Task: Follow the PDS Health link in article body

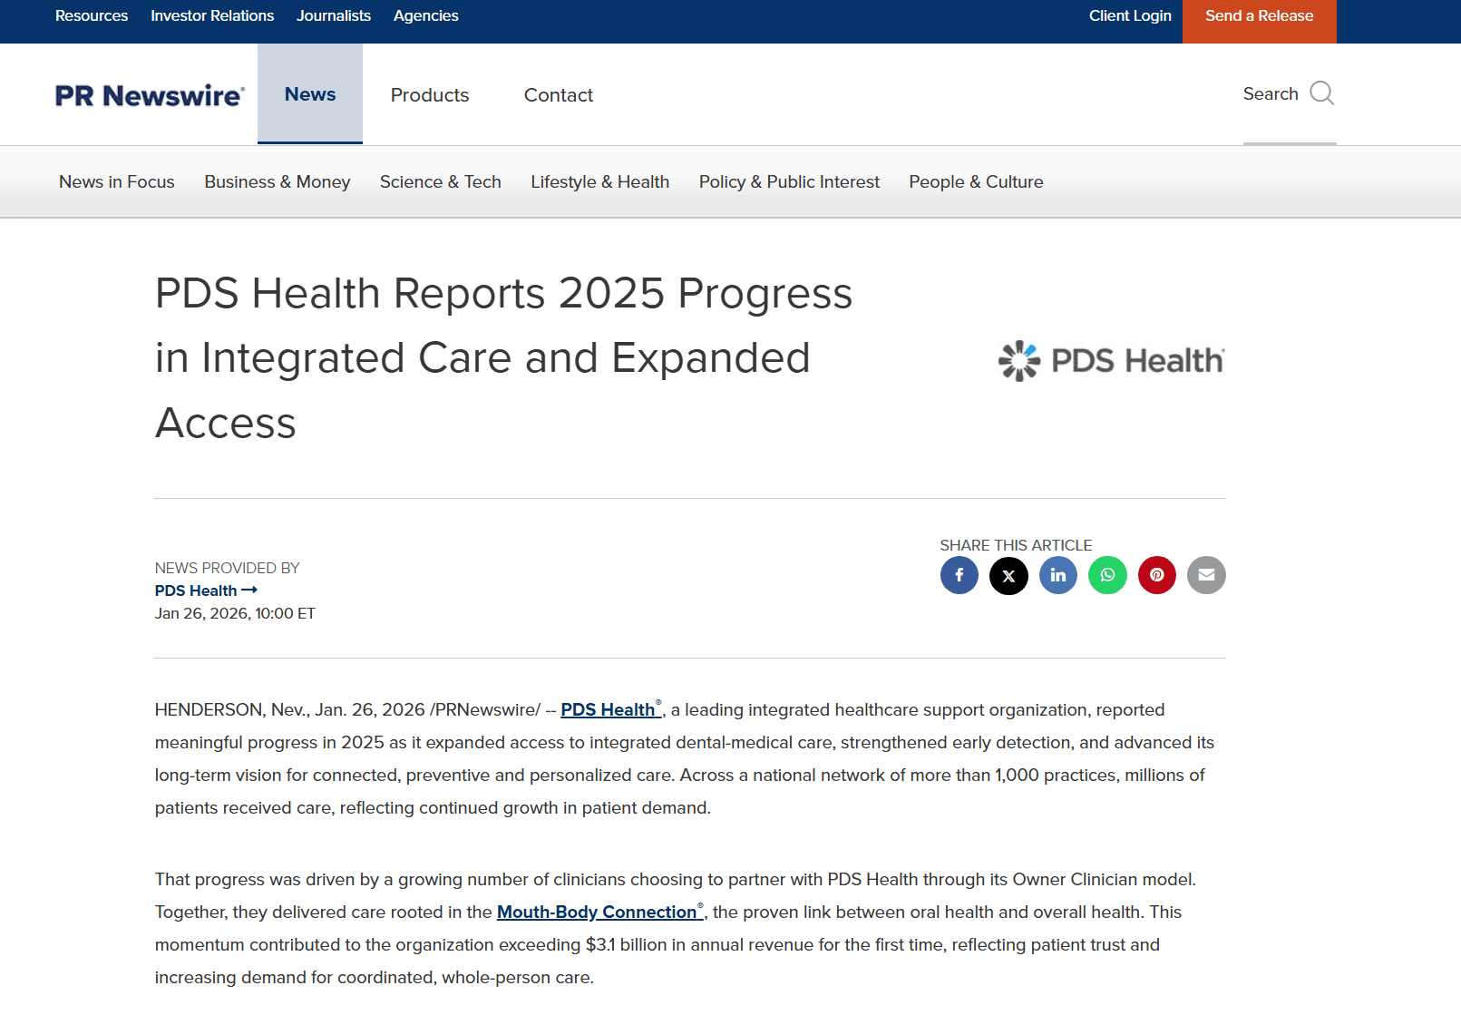Action: click(x=611, y=709)
